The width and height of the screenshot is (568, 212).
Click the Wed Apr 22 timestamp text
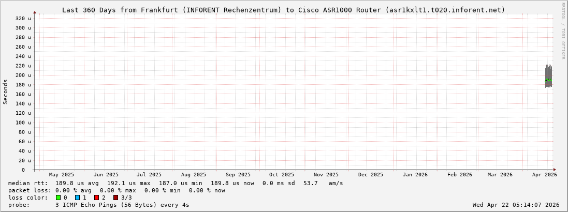coord(516,205)
